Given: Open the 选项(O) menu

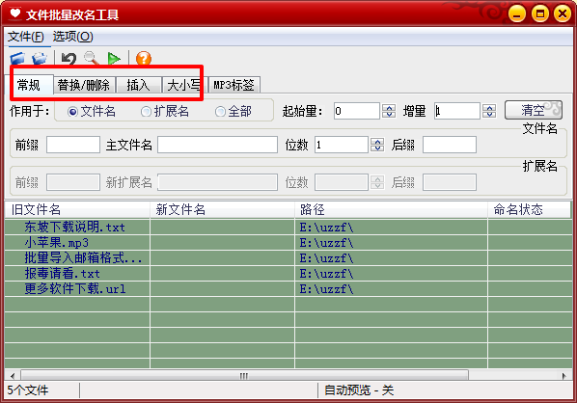Looking at the screenshot, I should [x=73, y=37].
